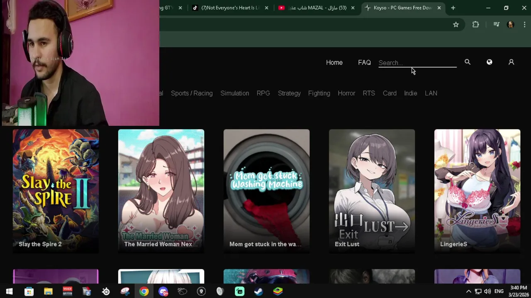Screen dimensions: 531x298
Task: Open the Chrome extensions puzzle icon
Action: pyautogui.click(x=476, y=25)
